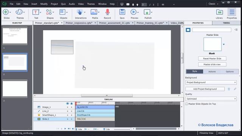This screenshot has height=136, width=242.
Task: Toggle lock dot for Slide 2 row
Action: click(x=71, y=119)
